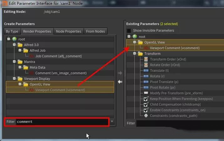Collapse the Viewport Display folder
Image resolution: width=224 pixels, height=141 pixels.
[x=14, y=78]
